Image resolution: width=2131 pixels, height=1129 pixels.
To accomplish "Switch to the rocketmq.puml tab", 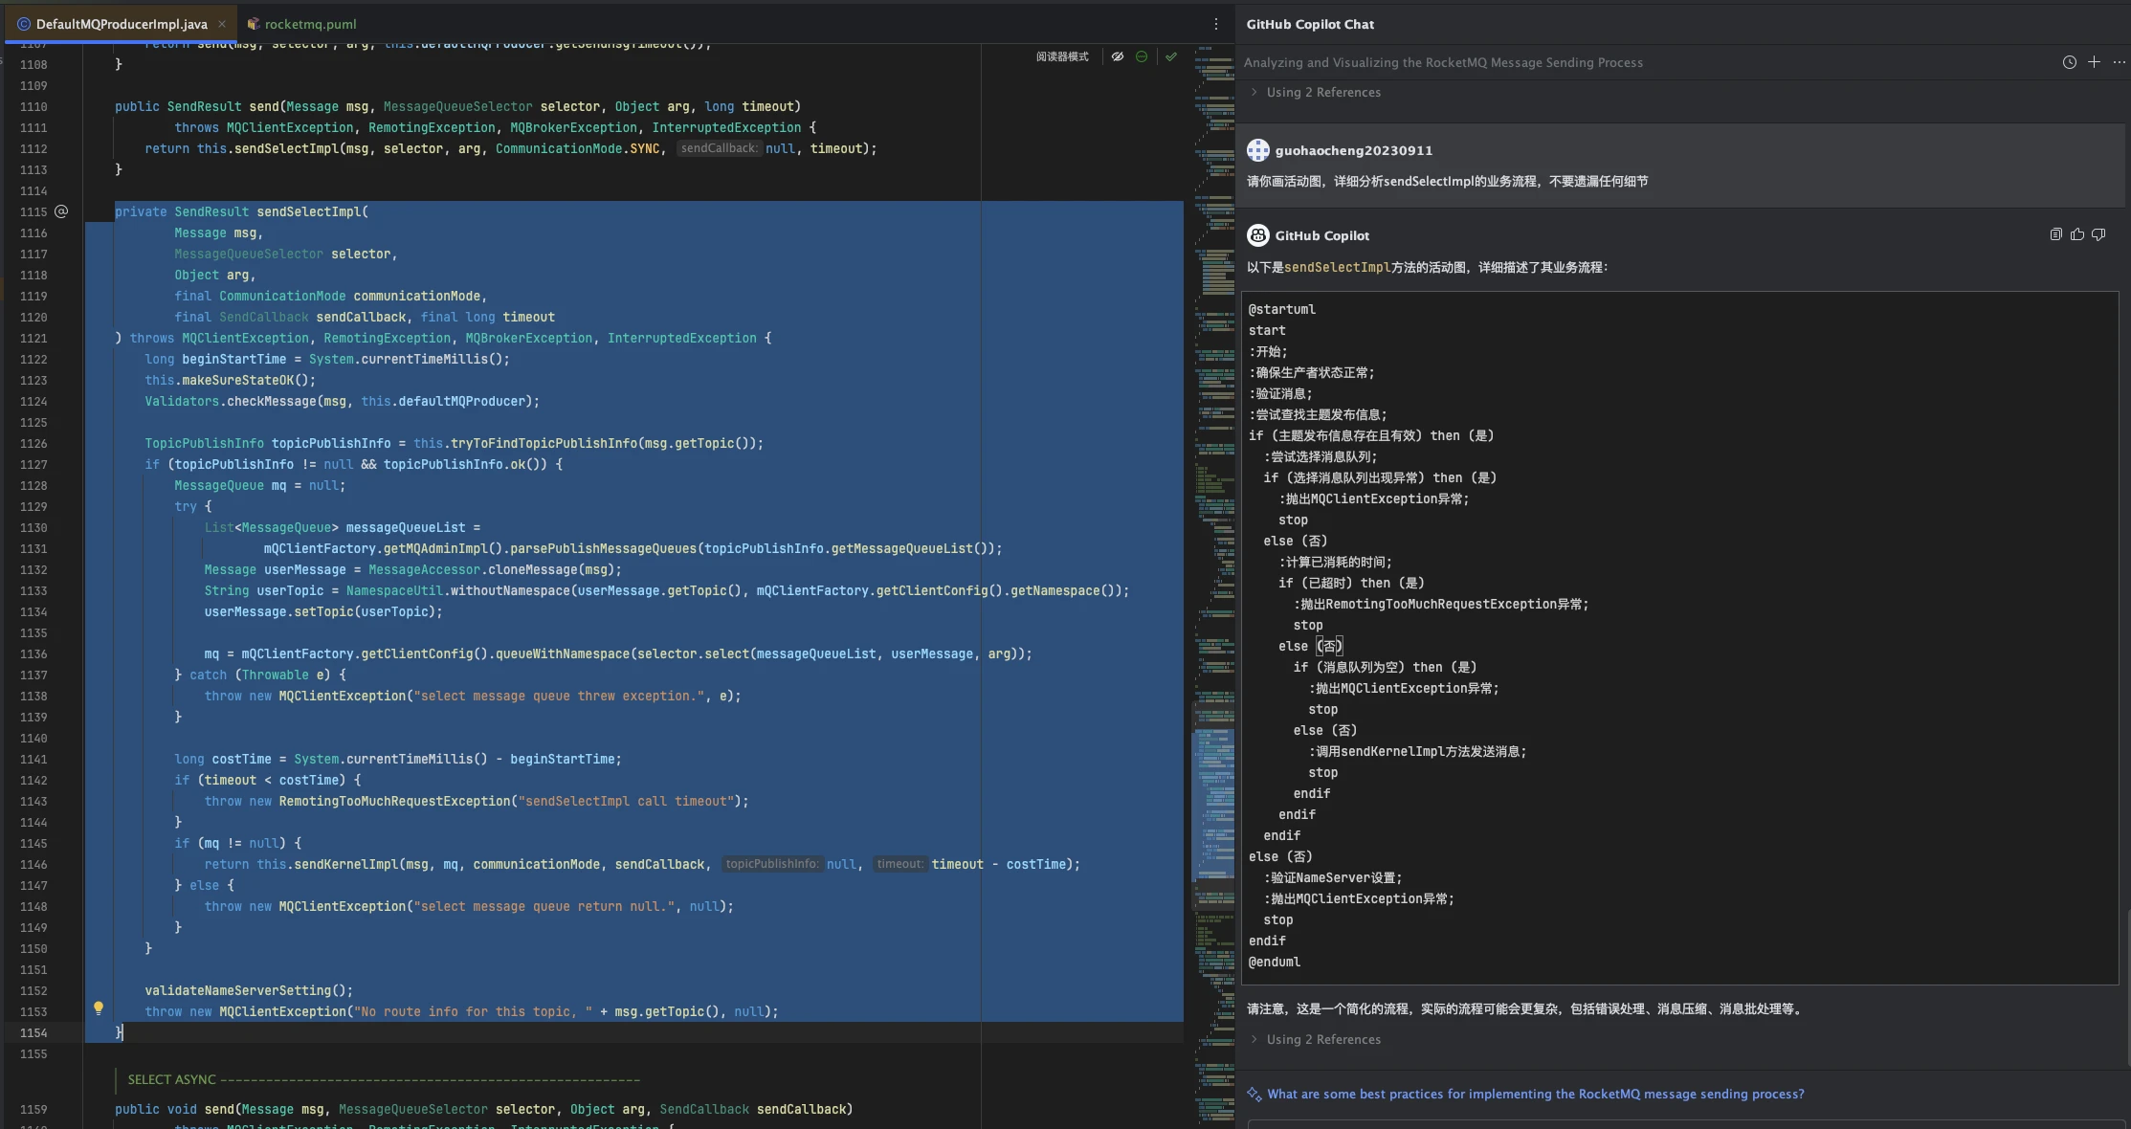I will tap(301, 23).
